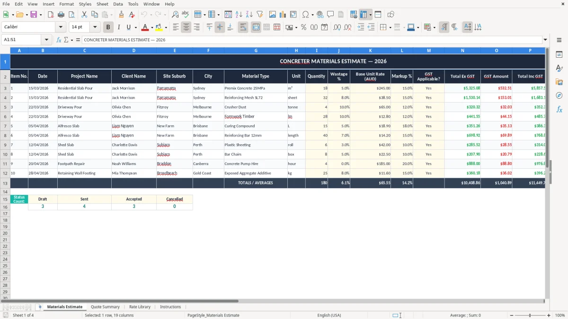Viewport: 568px width, 319px height.
Task: Expand the formula bar
Action: [545, 40]
